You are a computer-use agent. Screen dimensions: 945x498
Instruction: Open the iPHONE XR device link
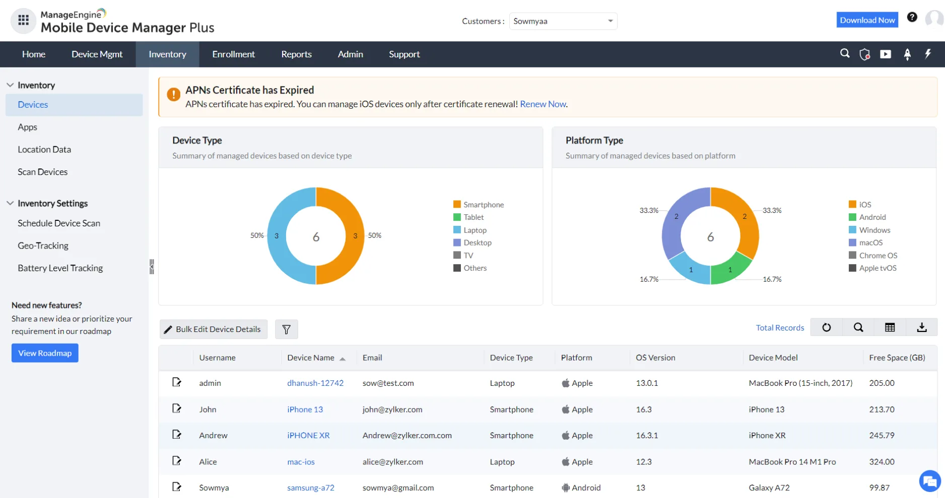click(x=308, y=436)
